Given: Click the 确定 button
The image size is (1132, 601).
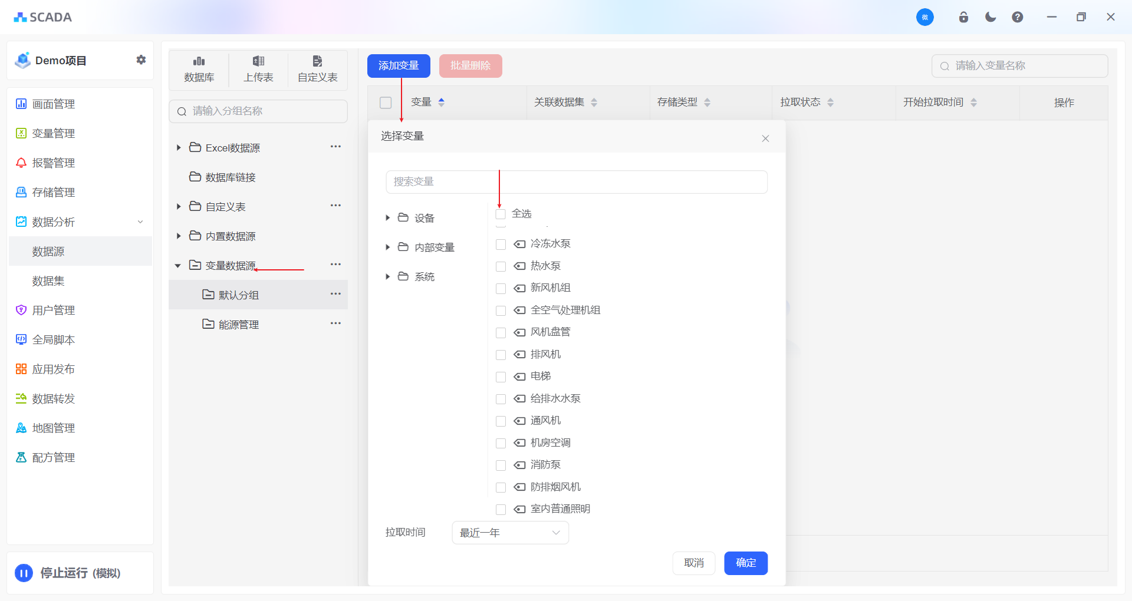Looking at the screenshot, I should [x=745, y=563].
